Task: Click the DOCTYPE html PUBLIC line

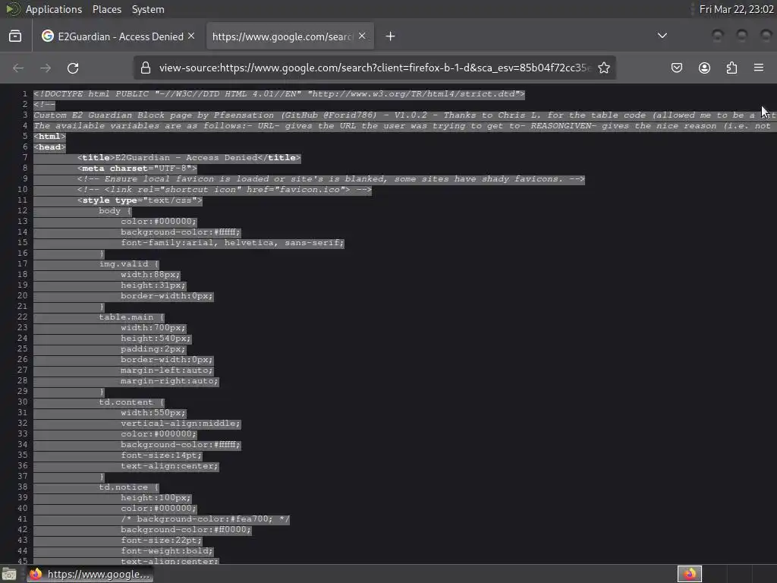Action: click(x=279, y=93)
